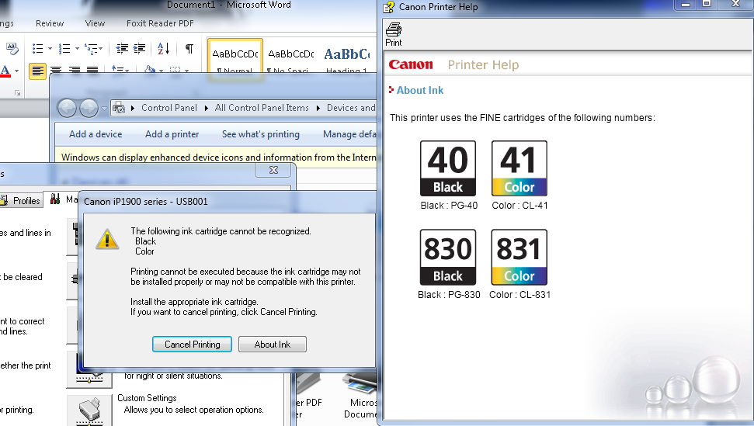The height and width of the screenshot is (426, 754).
Task: Switch to the Profiles tab
Action: pyautogui.click(x=21, y=200)
